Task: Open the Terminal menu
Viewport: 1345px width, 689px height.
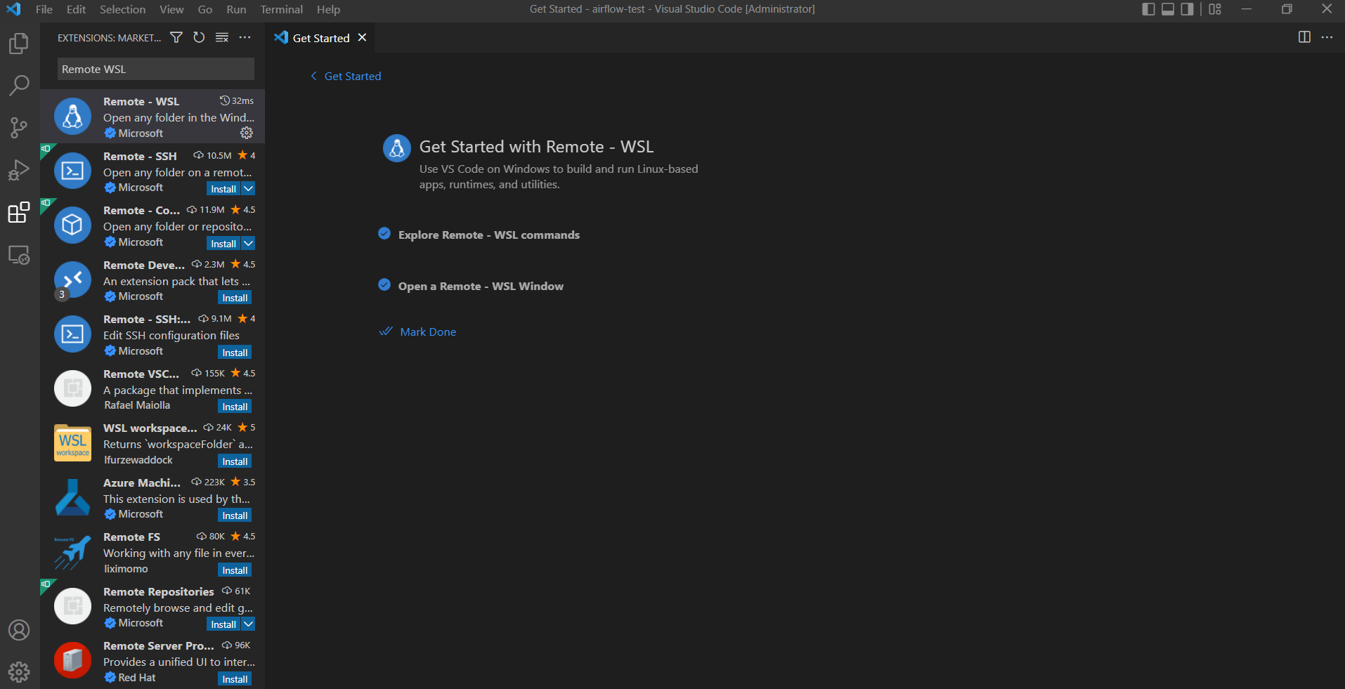Action: pos(282,9)
